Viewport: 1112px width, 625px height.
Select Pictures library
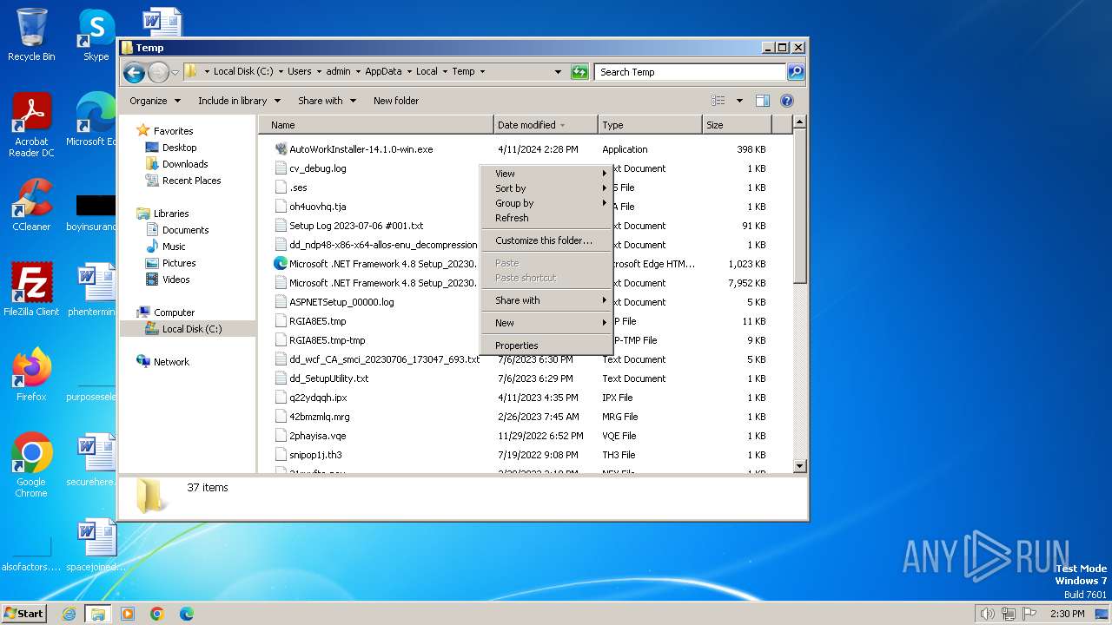tap(179, 263)
